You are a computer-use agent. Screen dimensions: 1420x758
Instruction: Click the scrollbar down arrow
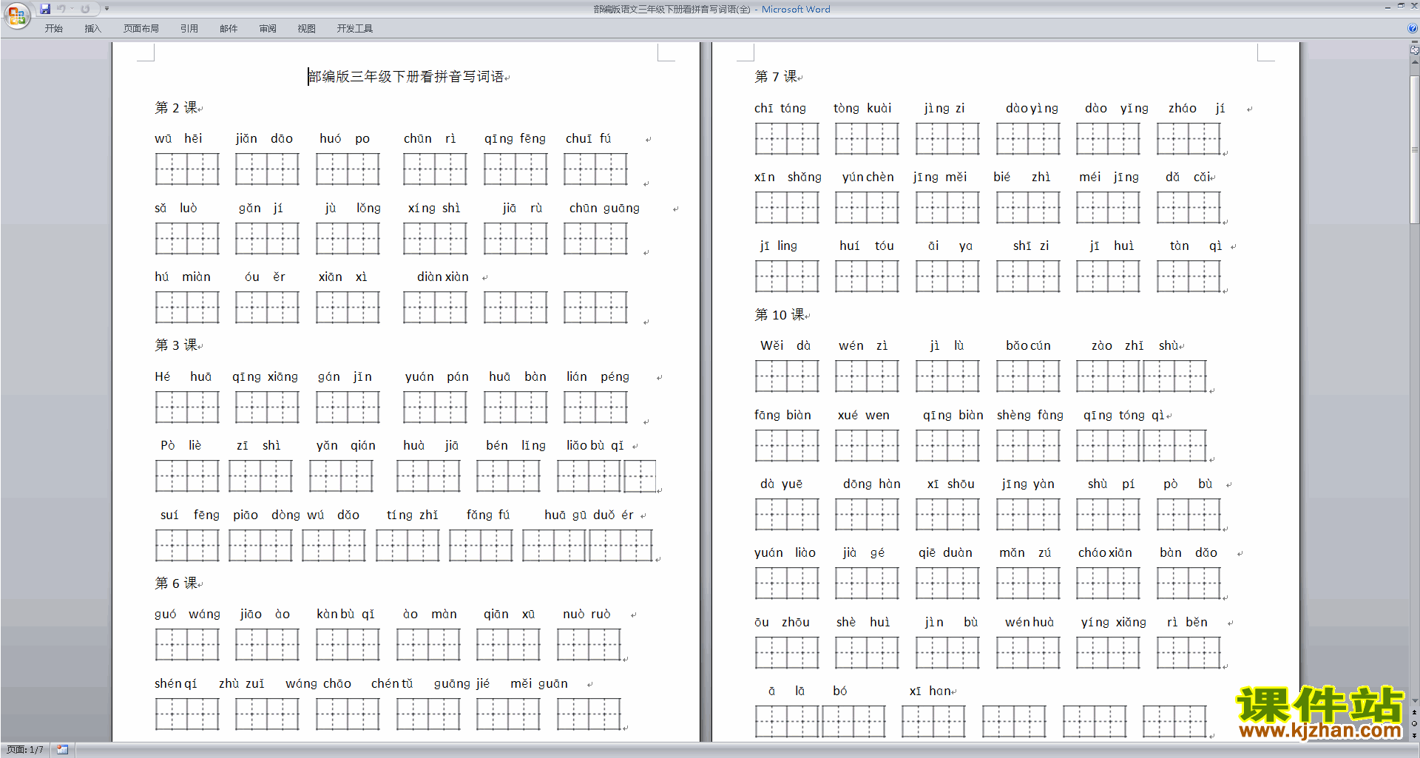pyautogui.click(x=1415, y=700)
